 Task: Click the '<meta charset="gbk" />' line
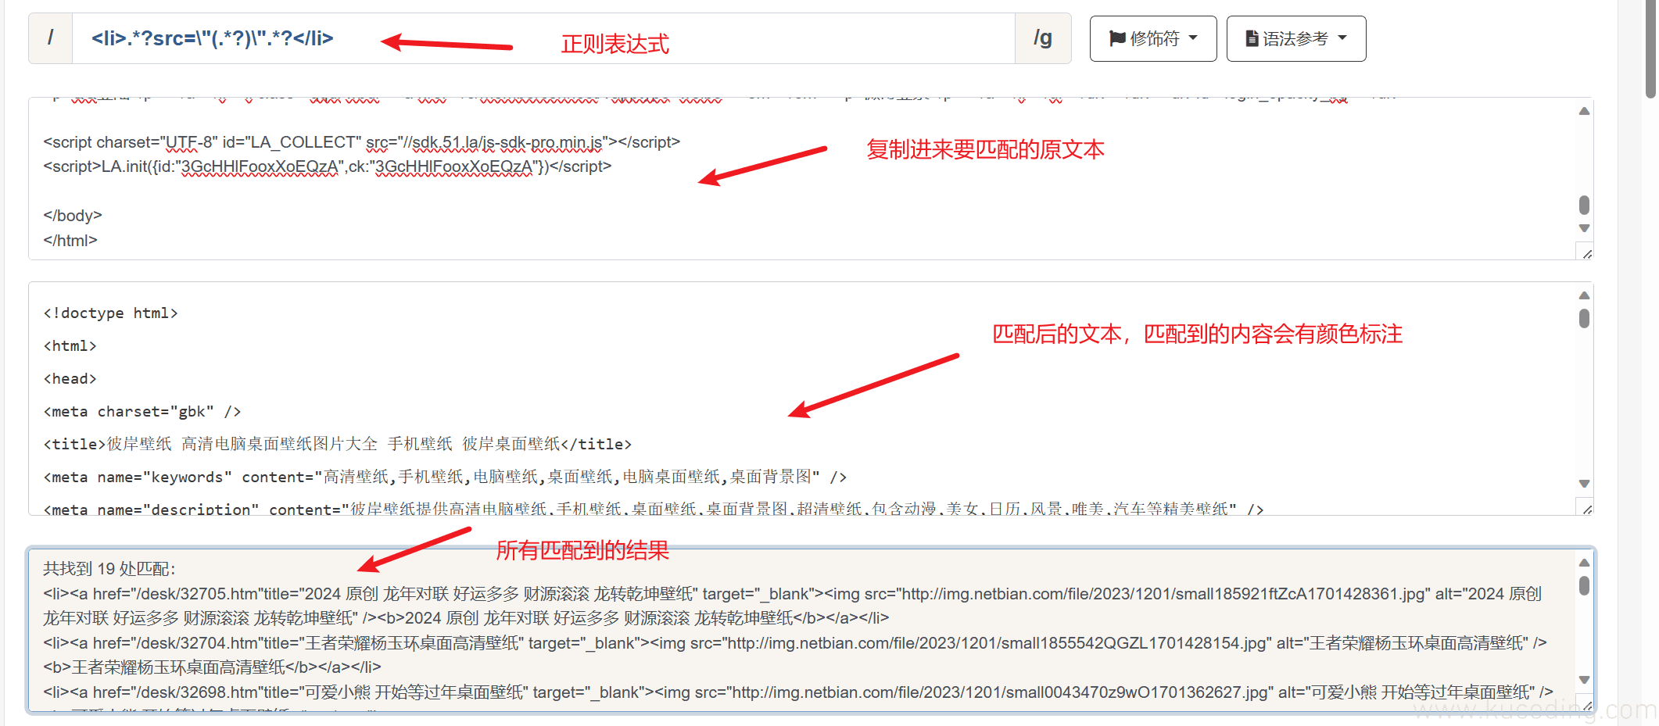(142, 412)
